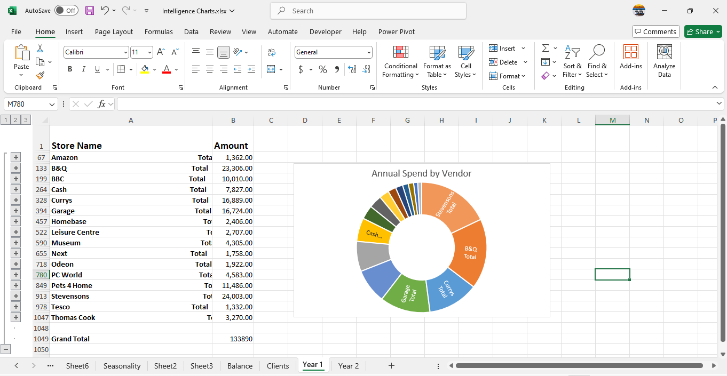Switch to the Power Pivot tab
The height and width of the screenshot is (376, 727).
397,31
